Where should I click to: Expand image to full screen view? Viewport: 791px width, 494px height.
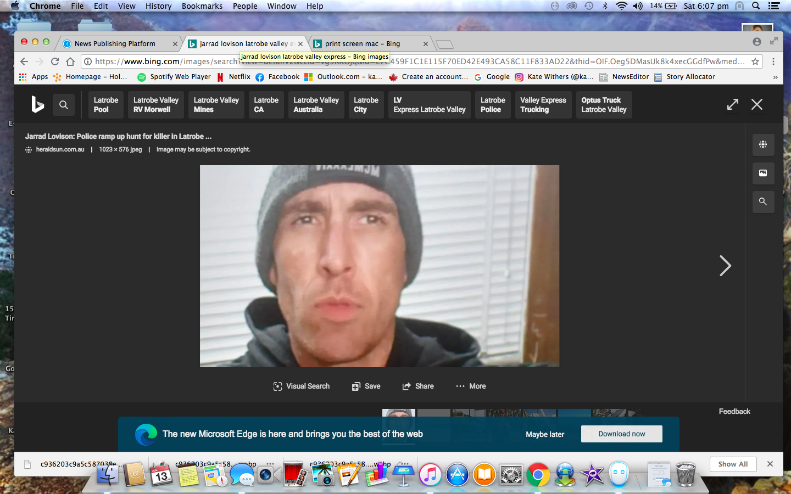[733, 104]
